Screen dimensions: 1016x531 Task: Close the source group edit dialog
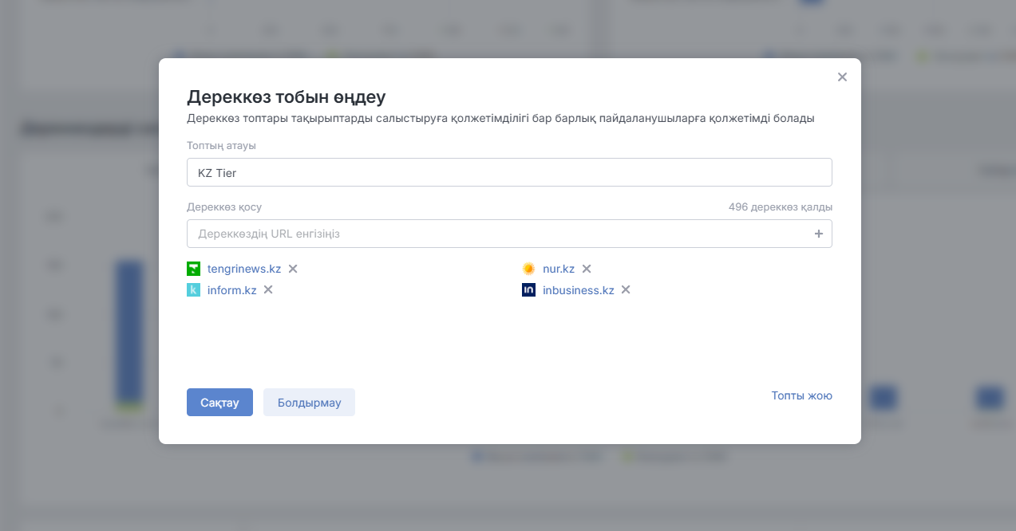842,77
